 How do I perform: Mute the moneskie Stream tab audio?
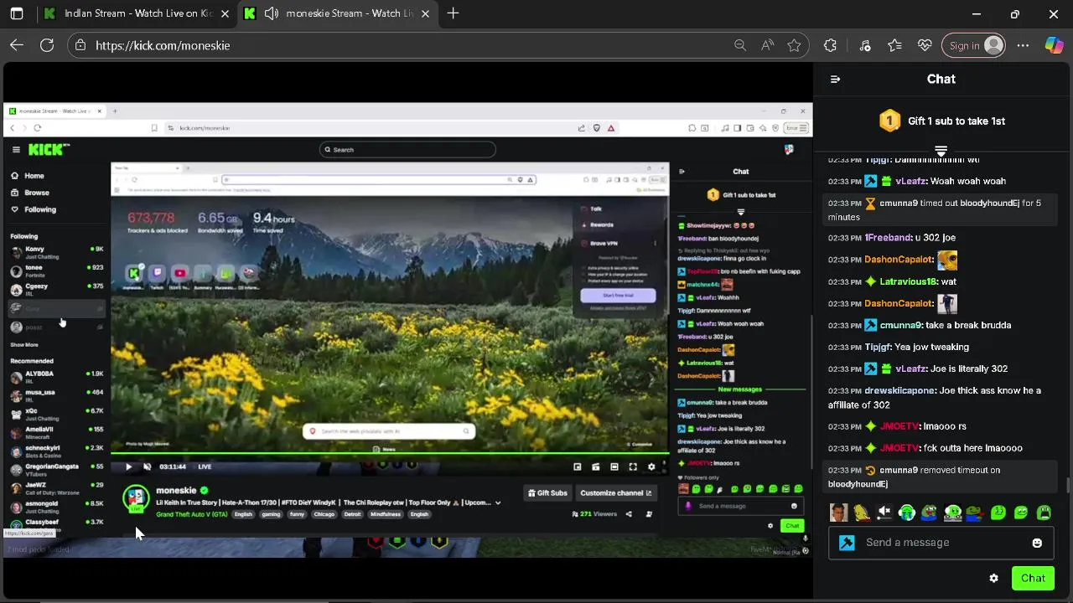[272, 13]
